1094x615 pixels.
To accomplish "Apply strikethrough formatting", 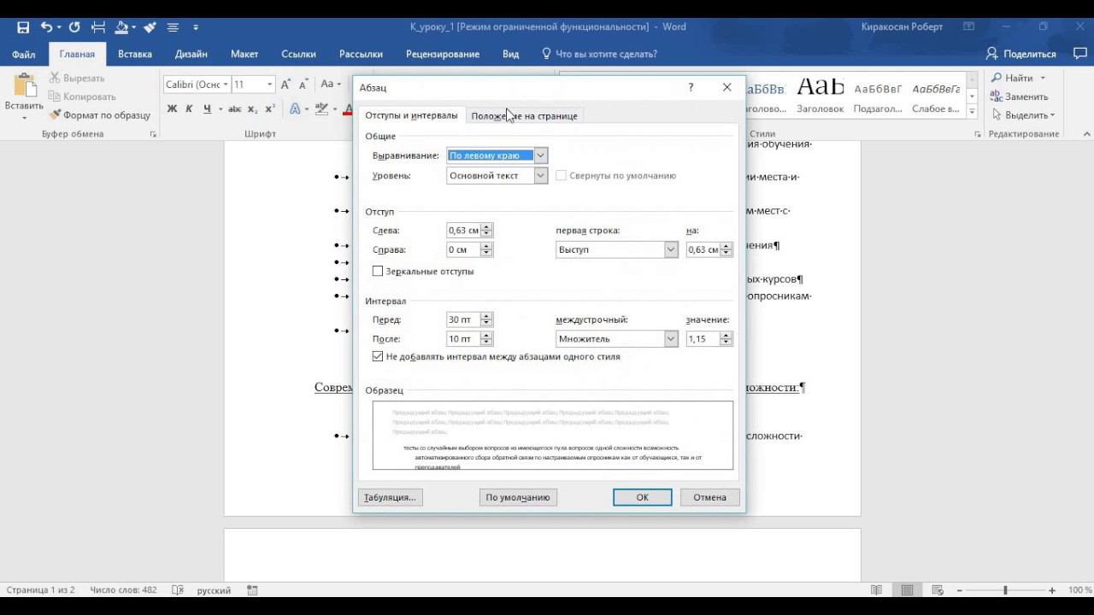I will 235,108.
